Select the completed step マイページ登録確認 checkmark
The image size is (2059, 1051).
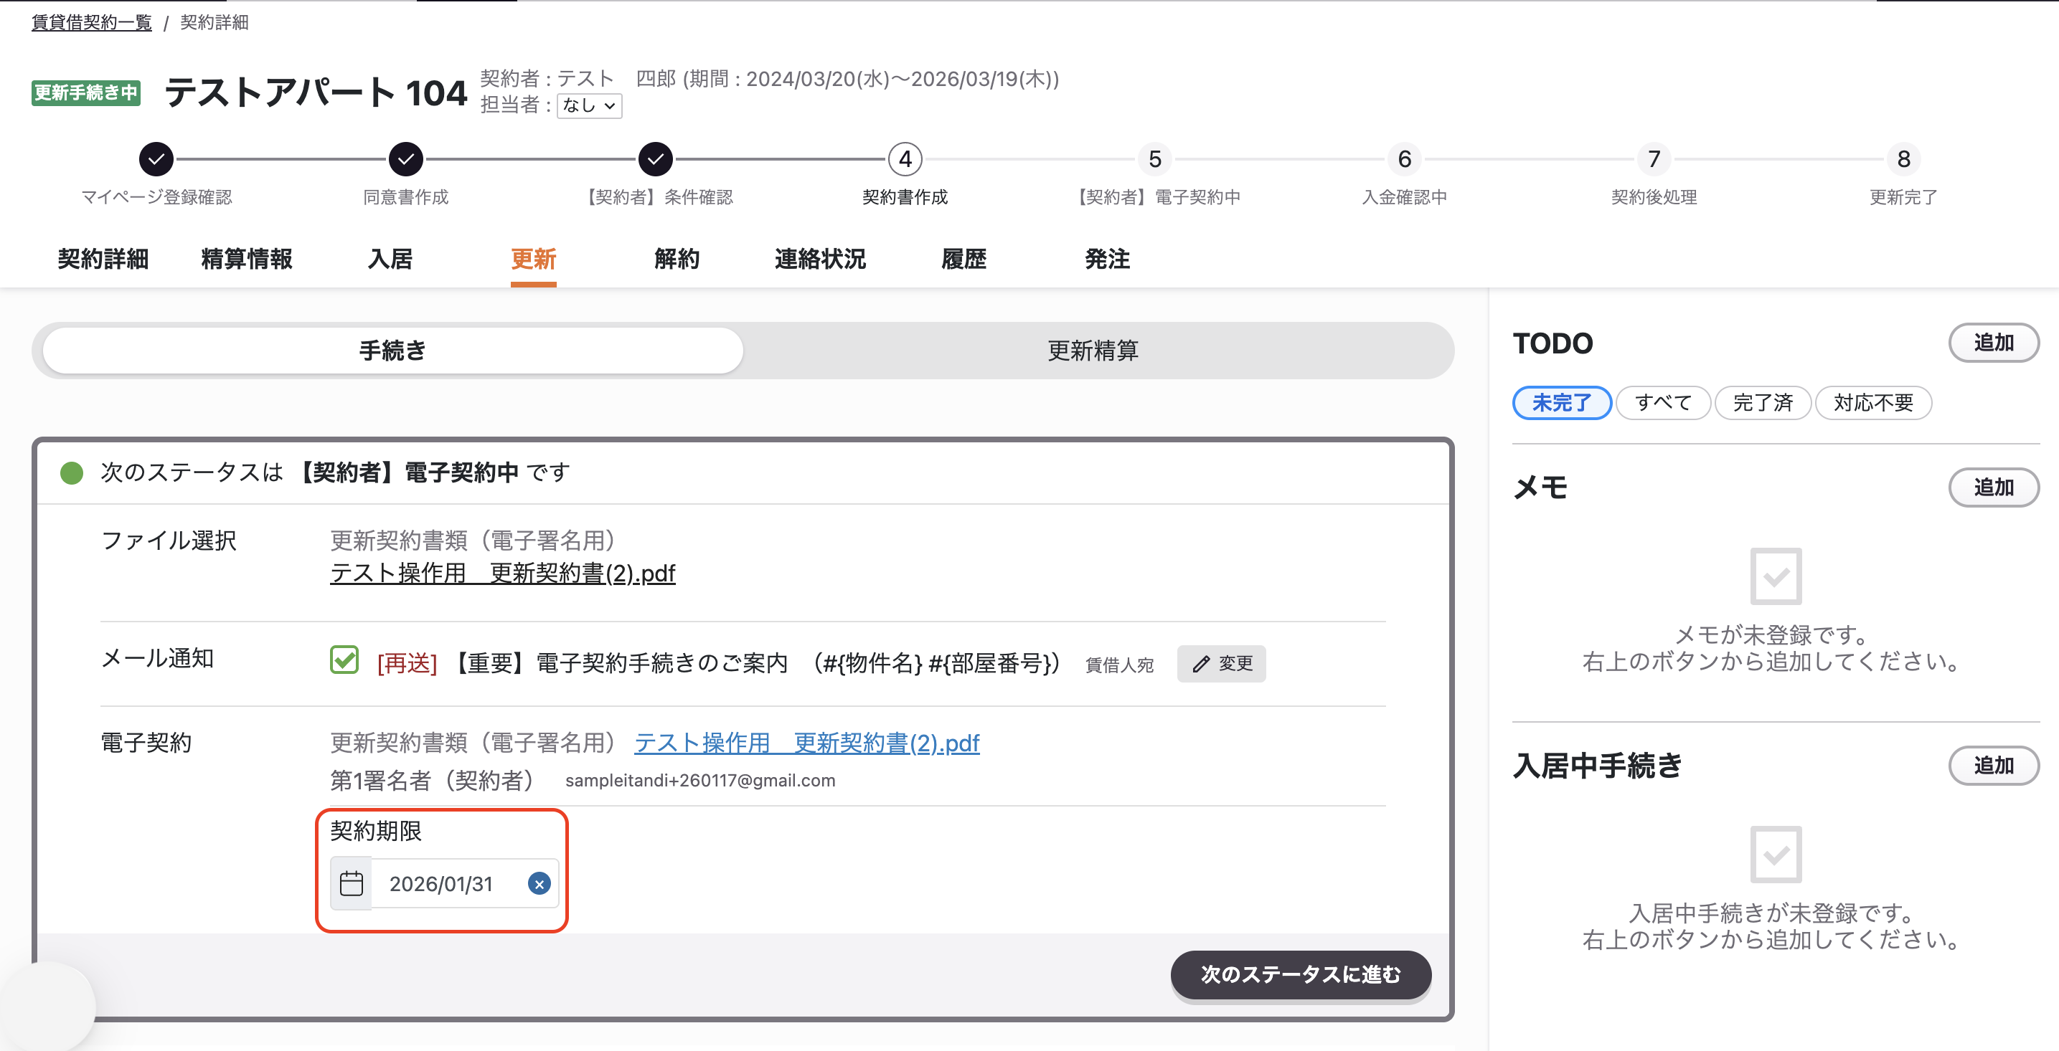click(156, 159)
